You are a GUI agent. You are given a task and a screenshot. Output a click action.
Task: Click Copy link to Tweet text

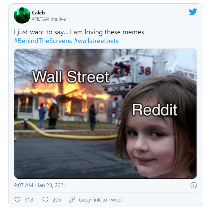(100, 200)
